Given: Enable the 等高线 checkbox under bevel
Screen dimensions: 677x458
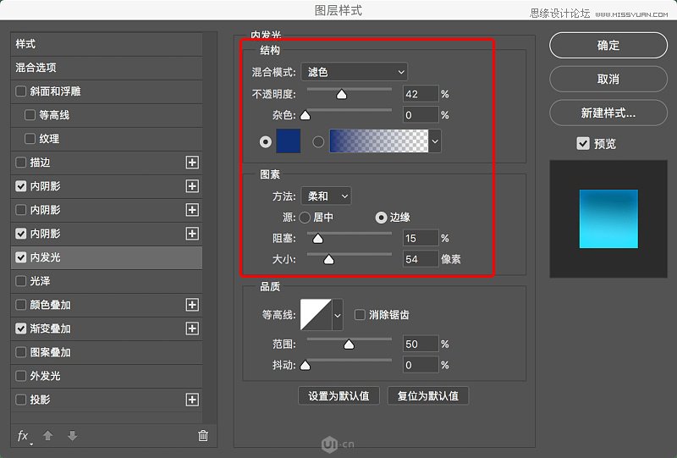Looking at the screenshot, I should [30, 115].
